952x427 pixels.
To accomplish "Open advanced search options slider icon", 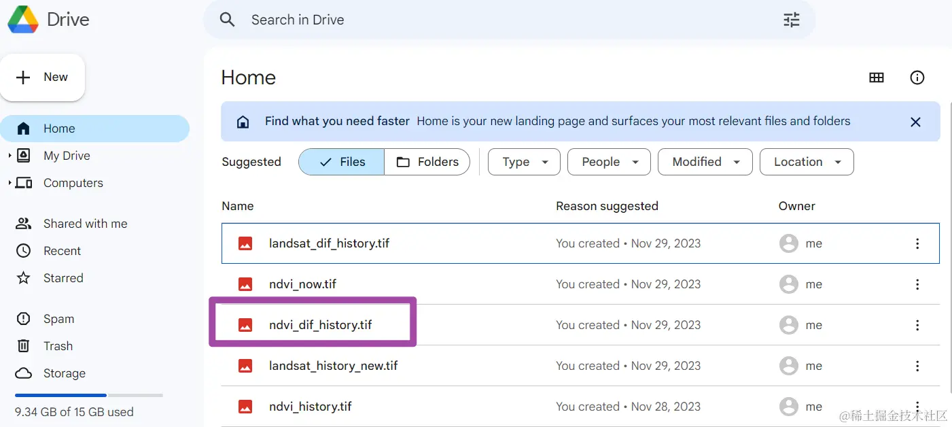I will tap(792, 20).
